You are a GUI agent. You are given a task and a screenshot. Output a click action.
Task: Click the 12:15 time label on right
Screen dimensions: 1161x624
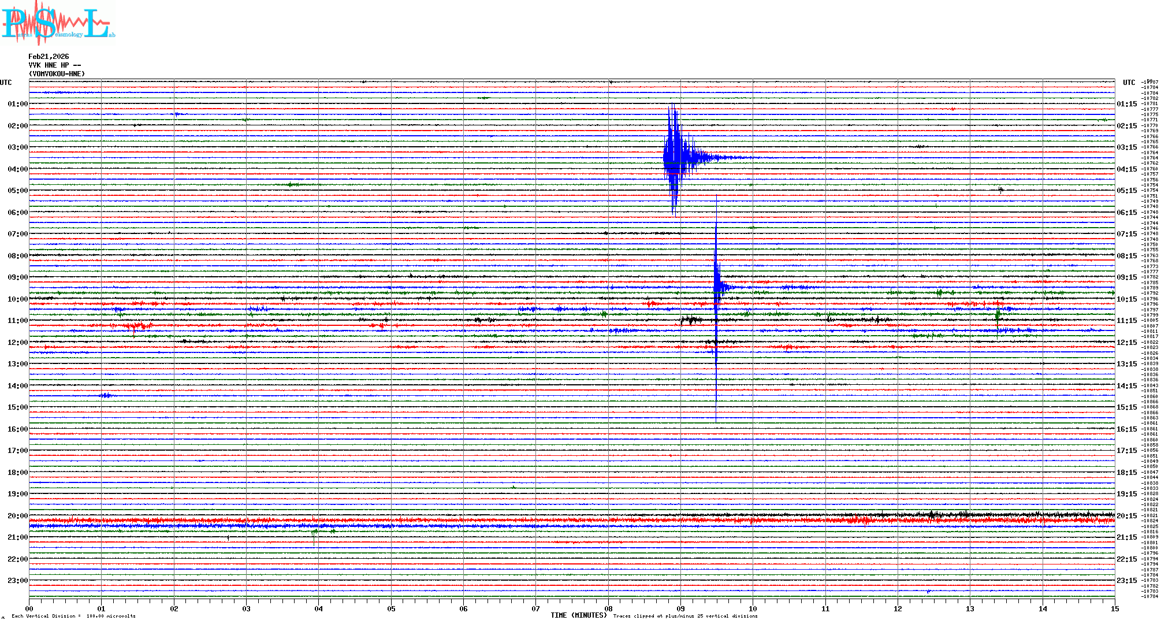(1126, 343)
